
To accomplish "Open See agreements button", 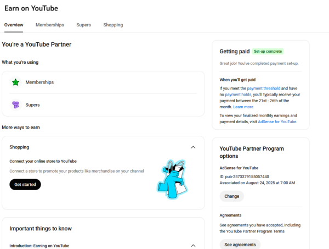I will (240, 244).
